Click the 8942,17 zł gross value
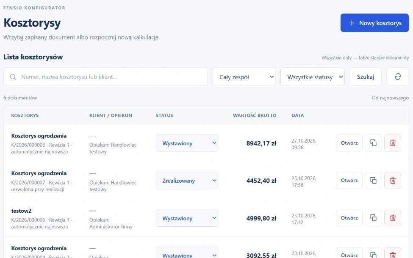This screenshot has width=413, height=258. coord(261,143)
